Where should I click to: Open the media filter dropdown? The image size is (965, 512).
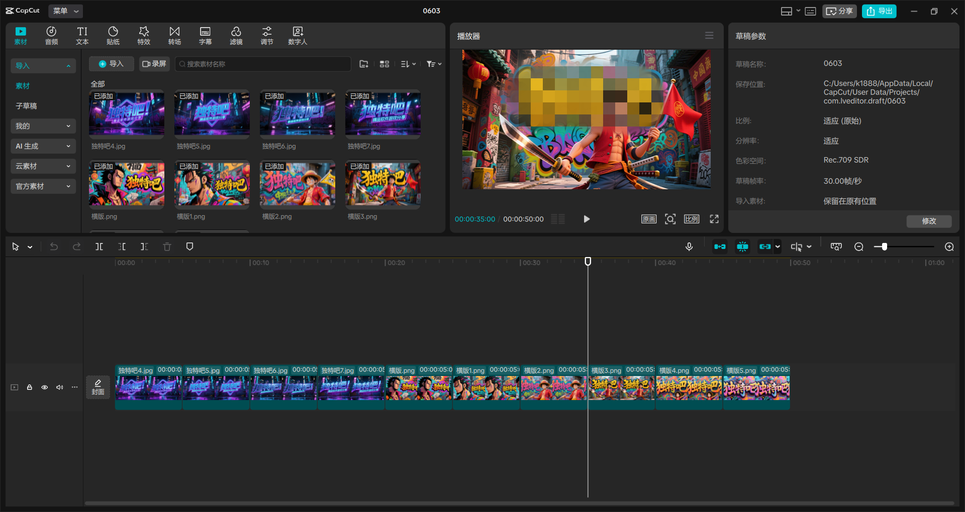click(434, 64)
